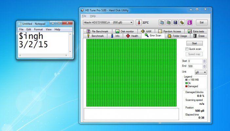Open Notepad's Help menu
Screen dimensions: 230x131
pyautogui.click(x=57, y=29)
